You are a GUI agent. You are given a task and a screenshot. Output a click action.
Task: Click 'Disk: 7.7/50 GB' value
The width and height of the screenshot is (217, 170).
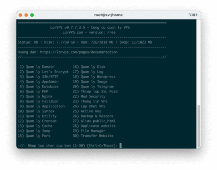point(59,42)
